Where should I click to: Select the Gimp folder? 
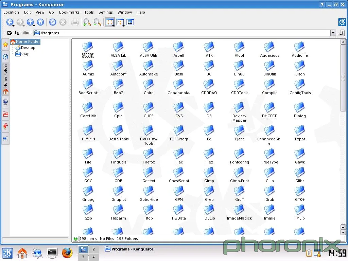pyautogui.click(x=209, y=175)
